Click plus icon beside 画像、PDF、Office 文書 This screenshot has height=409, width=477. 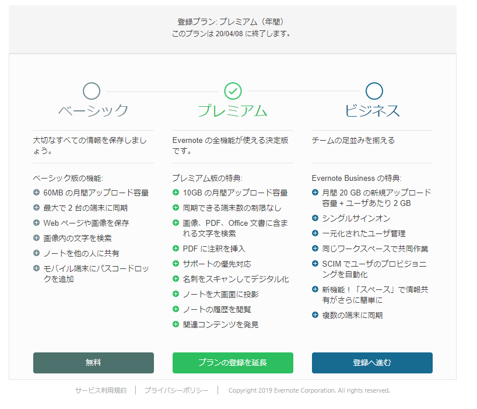(176, 223)
